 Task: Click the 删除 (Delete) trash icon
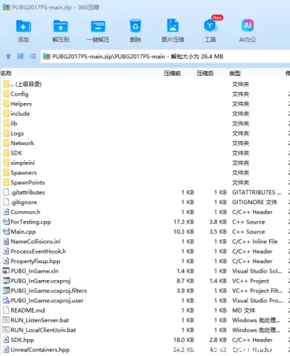(135, 26)
